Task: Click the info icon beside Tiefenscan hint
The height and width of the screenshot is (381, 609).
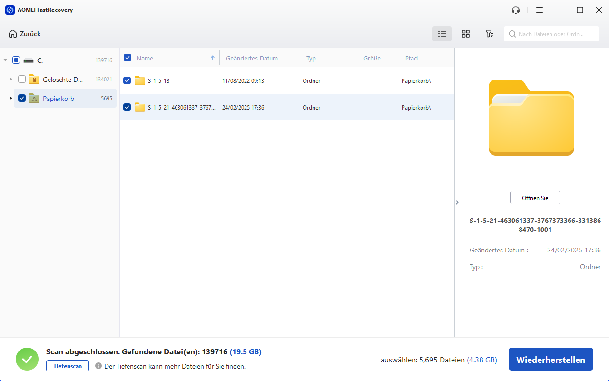Action: coord(98,366)
